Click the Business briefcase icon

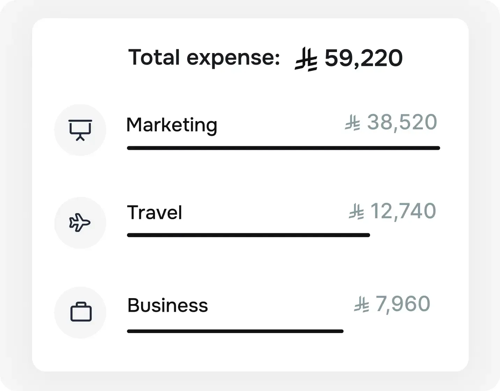point(81,312)
